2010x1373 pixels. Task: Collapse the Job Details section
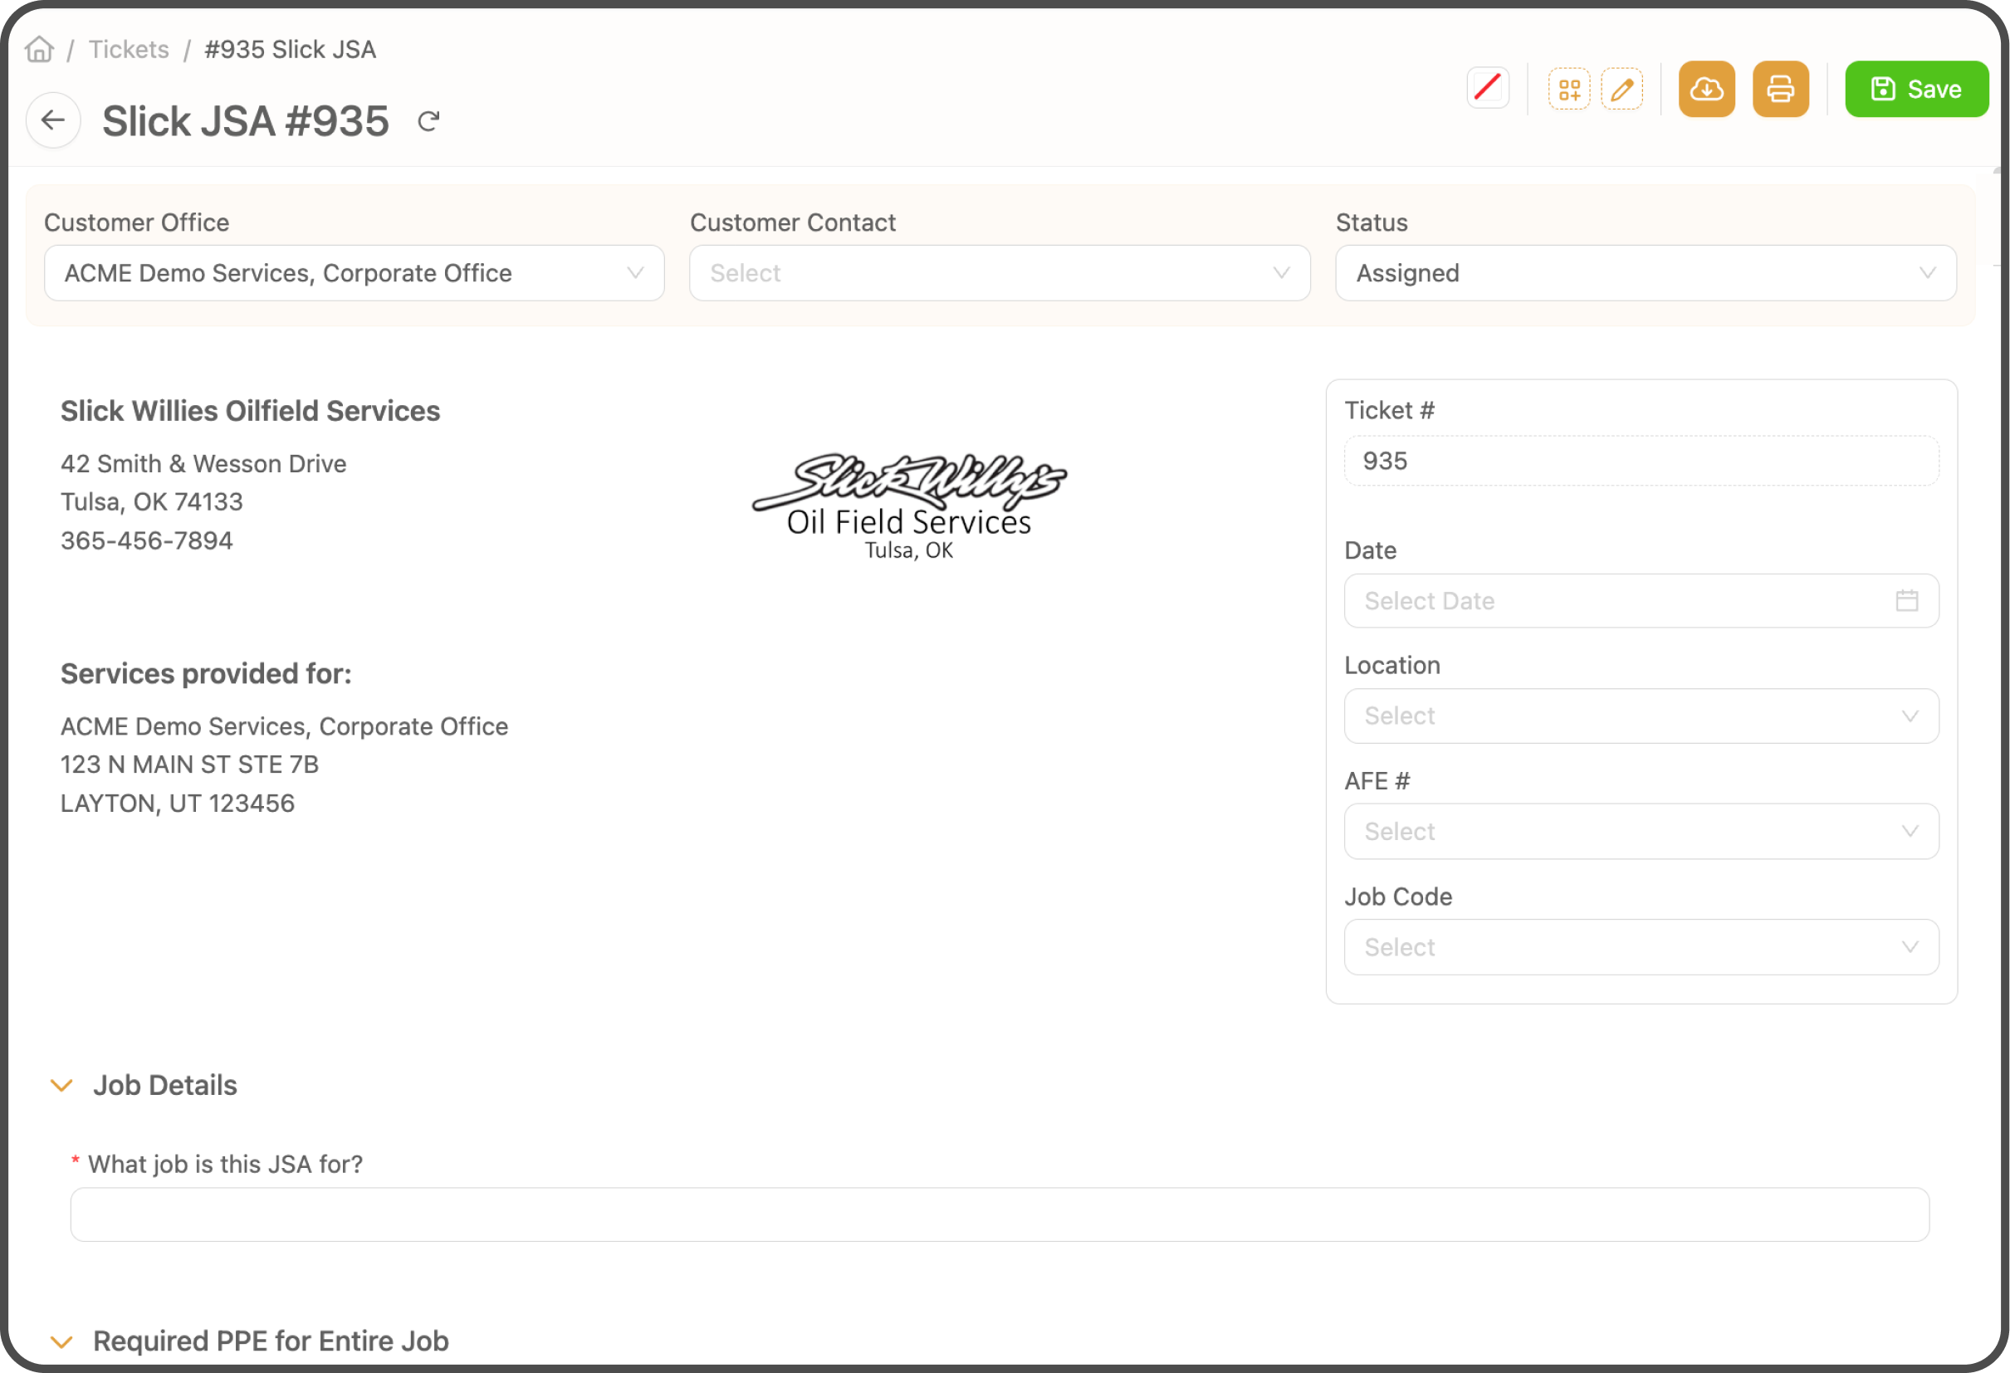[x=61, y=1085]
